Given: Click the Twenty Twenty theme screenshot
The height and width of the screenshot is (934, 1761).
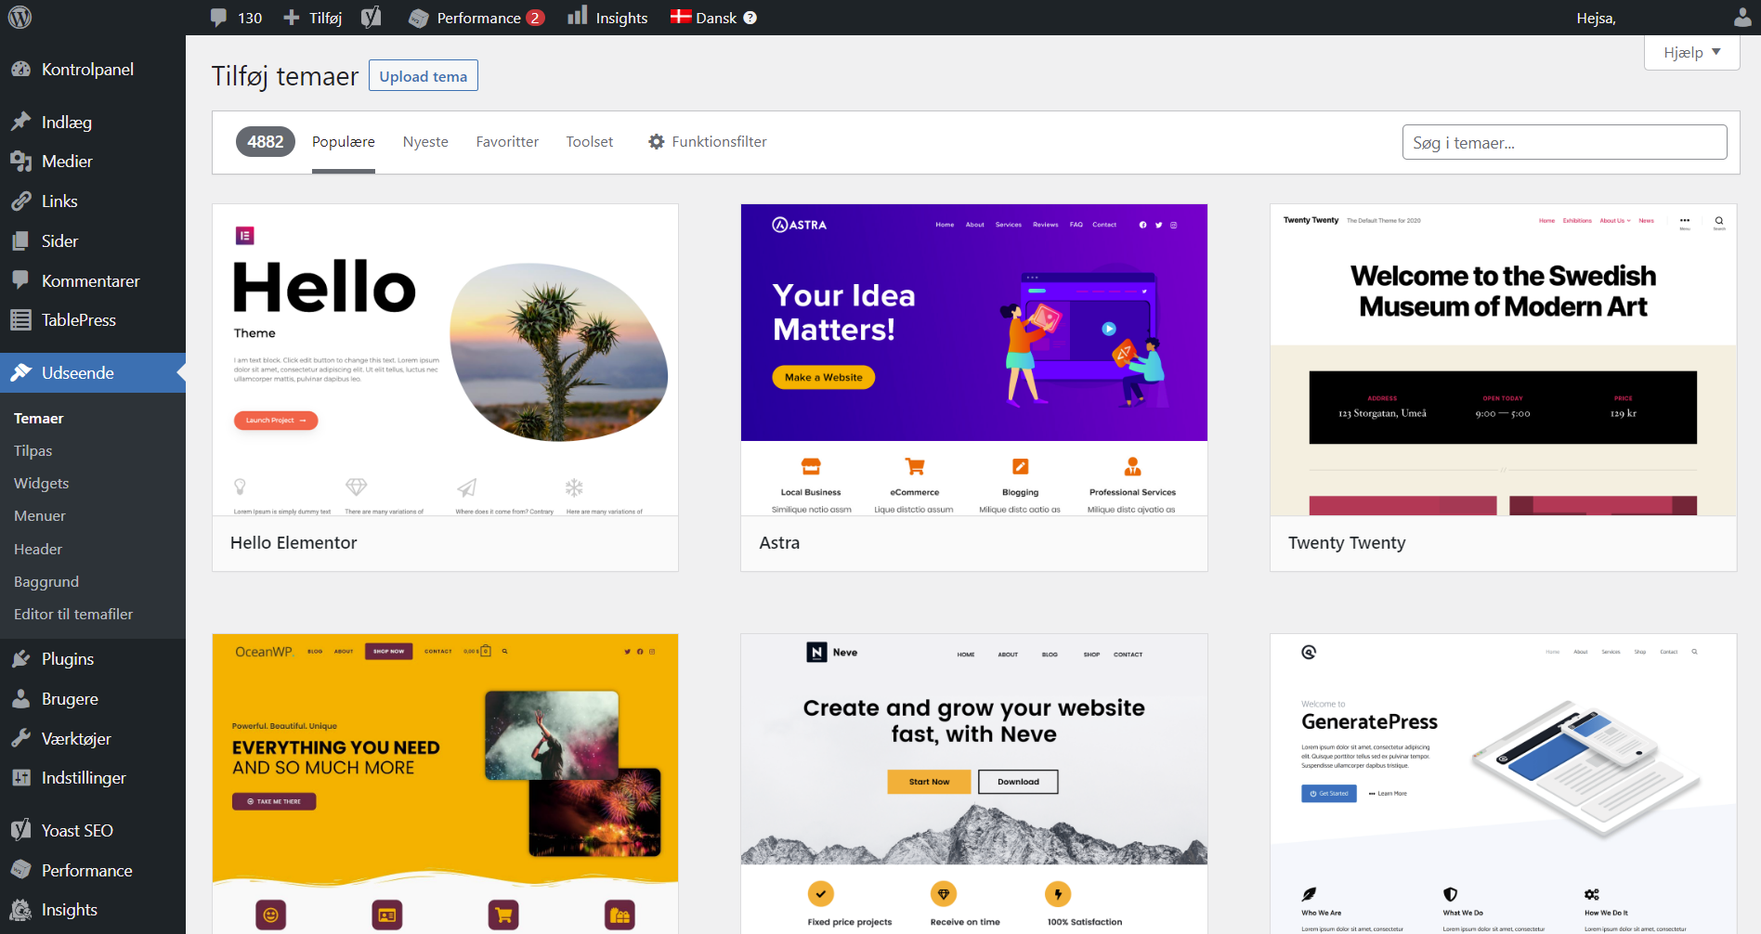Looking at the screenshot, I should click(x=1503, y=360).
